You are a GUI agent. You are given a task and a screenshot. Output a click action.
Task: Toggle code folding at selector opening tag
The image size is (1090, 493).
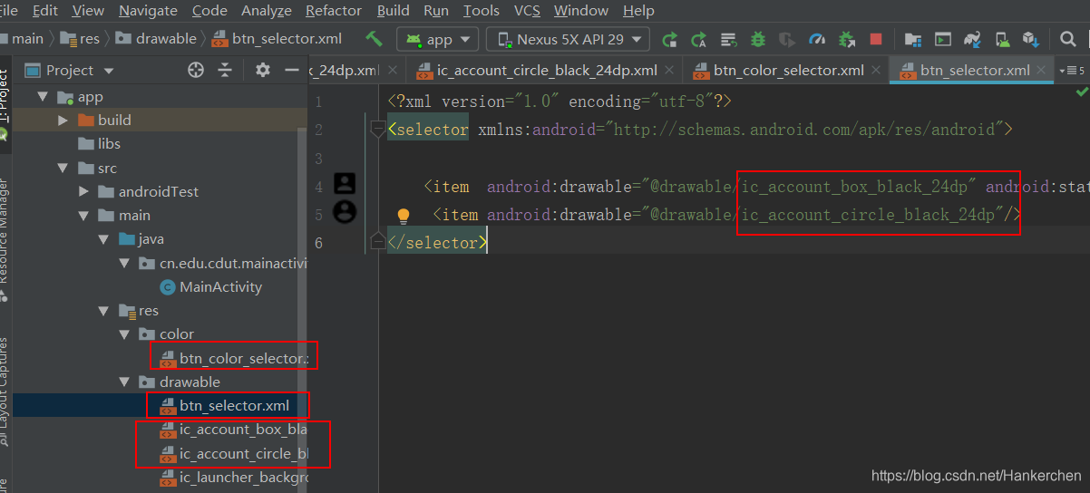(377, 129)
